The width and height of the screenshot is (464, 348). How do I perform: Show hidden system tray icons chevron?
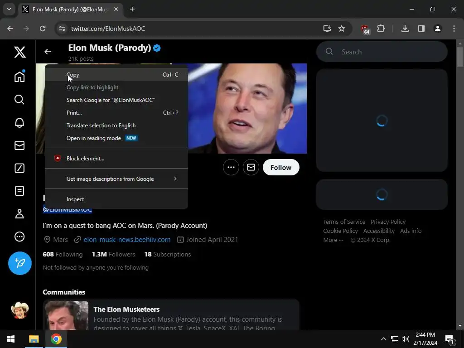tap(383, 339)
